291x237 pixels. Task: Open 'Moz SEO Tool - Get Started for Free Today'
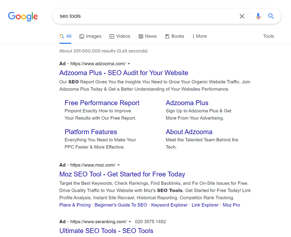(122, 174)
